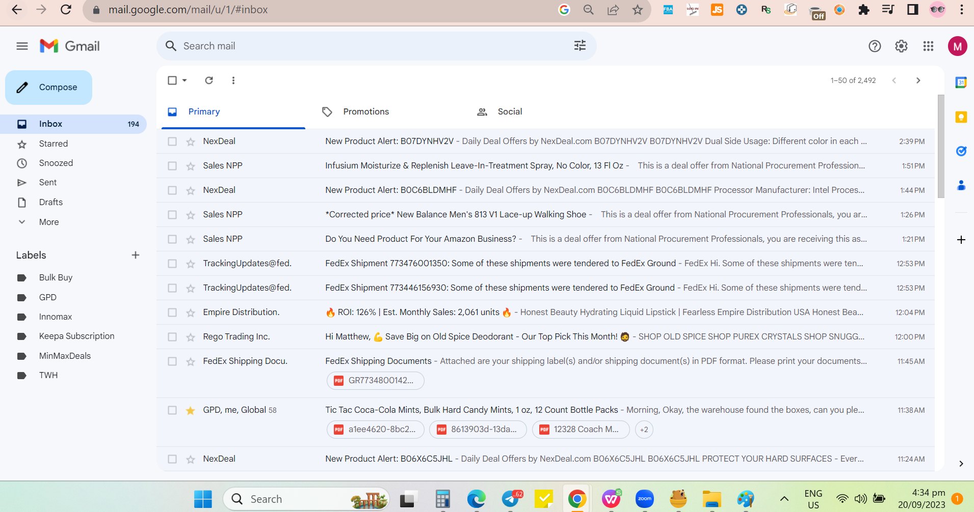The image size is (974, 512).
Task: Star the New Balance Men's 813 email
Action: 191,215
